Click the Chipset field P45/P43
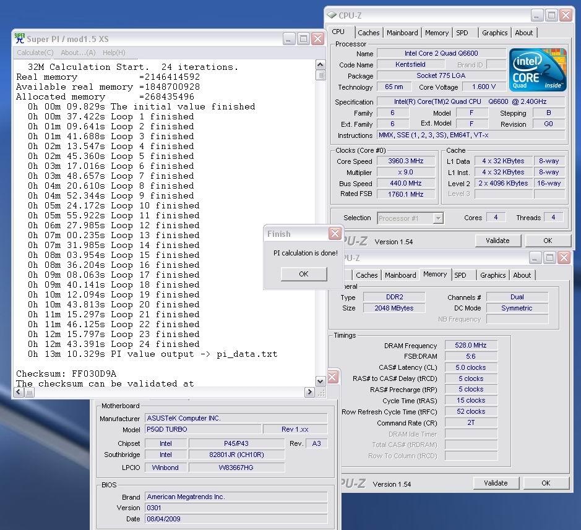The height and width of the screenshot is (530, 581). (x=236, y=443)
